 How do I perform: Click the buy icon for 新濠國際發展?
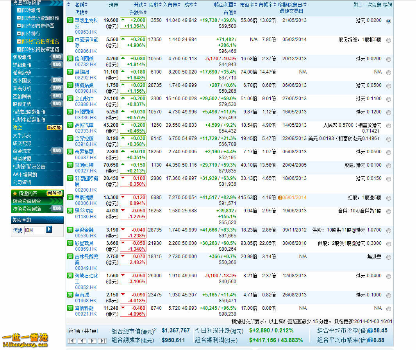coord(70,178)
